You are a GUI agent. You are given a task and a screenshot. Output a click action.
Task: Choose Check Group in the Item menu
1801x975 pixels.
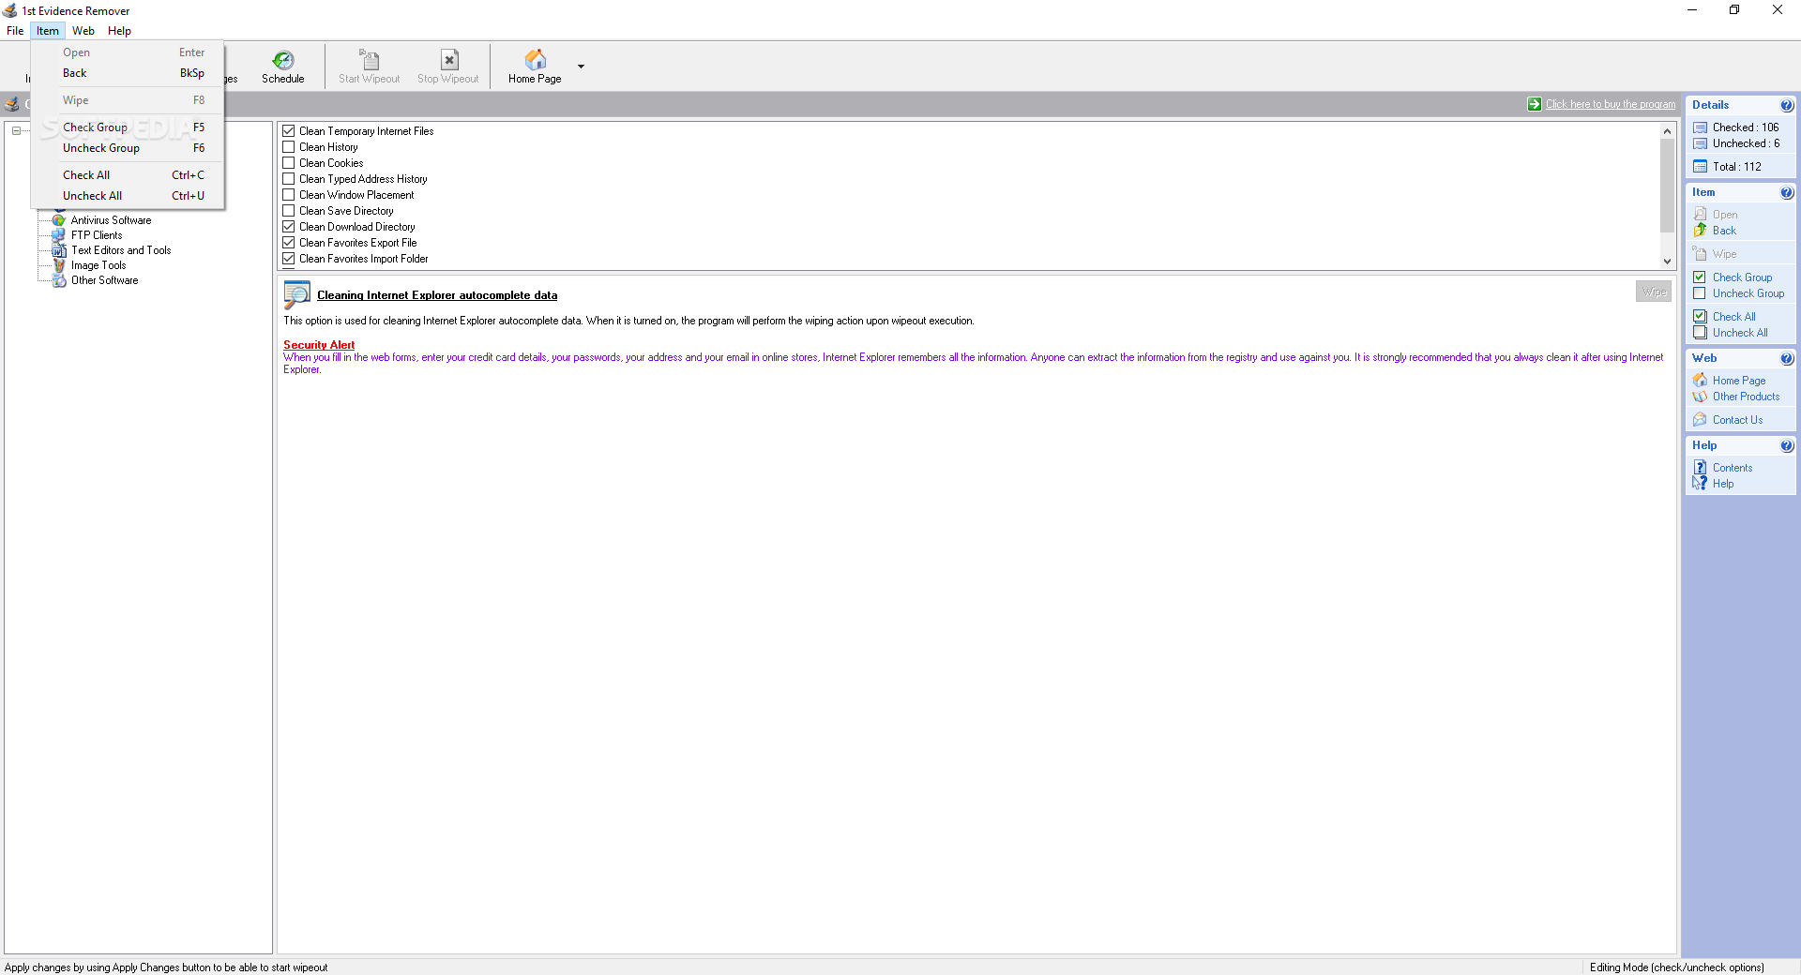click(x=128, y=127)
